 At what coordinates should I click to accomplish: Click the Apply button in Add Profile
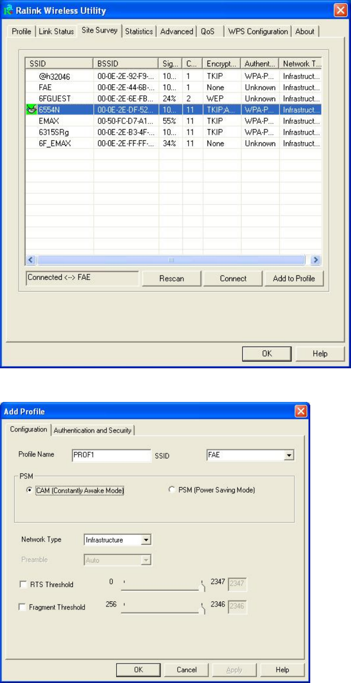coord(234,670)
